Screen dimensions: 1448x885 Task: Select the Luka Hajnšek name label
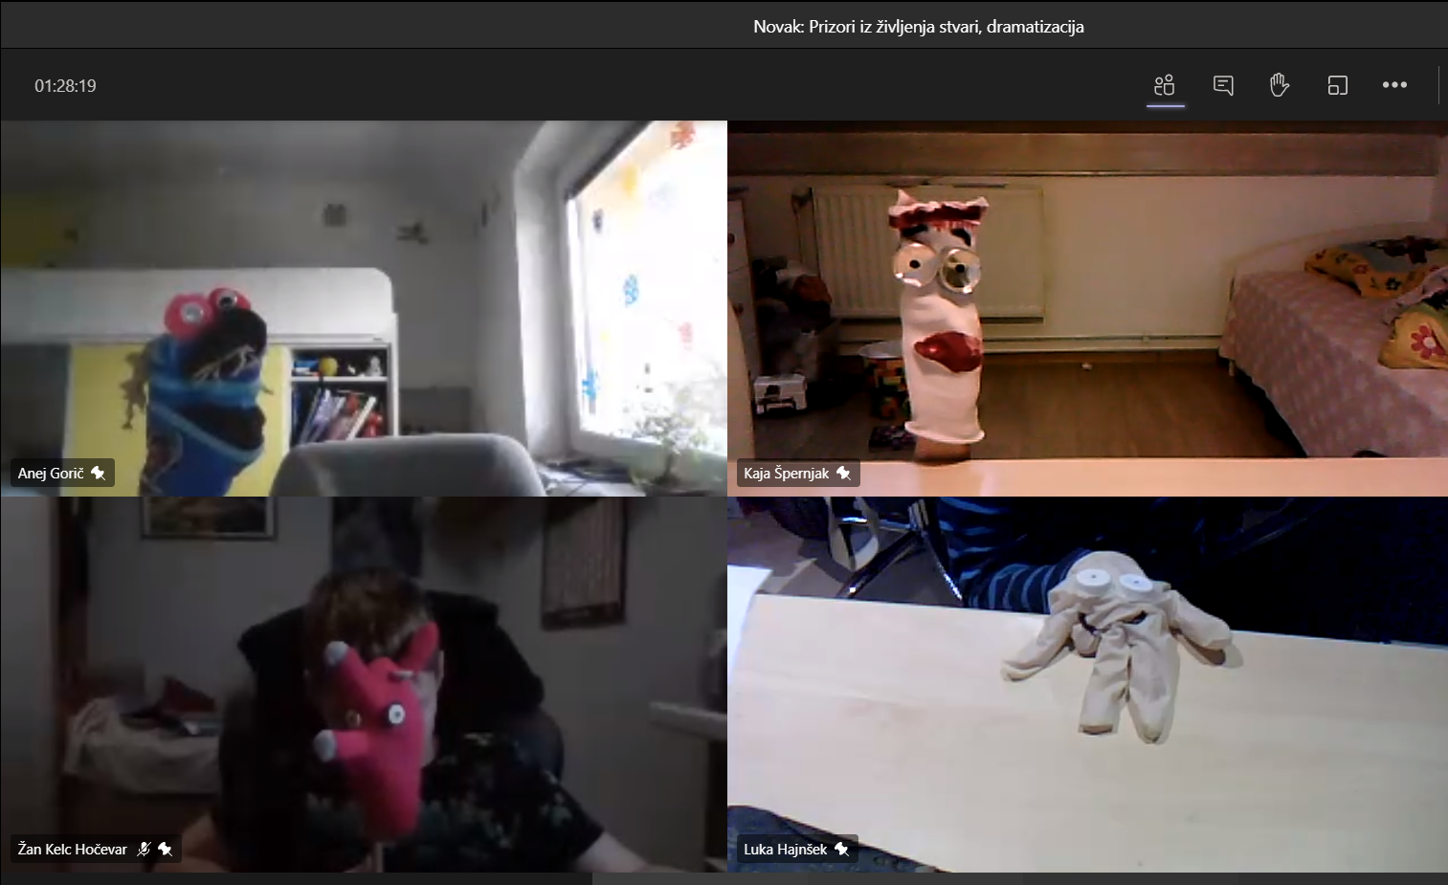click(x=786, y=849)
